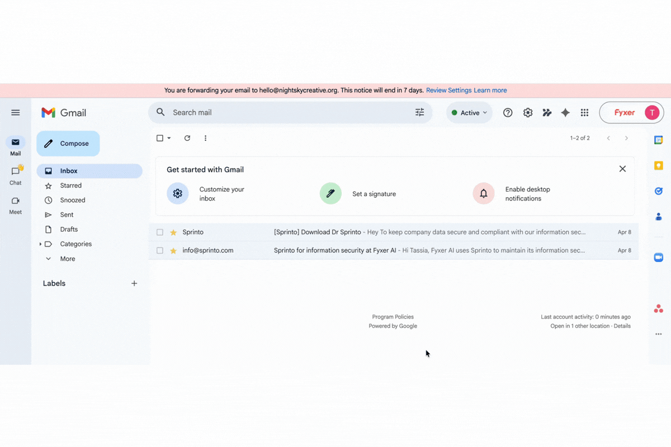Open Sprinto for information security email
The width and height of the screenshot is (671, 447).
(x=394, y=250)
